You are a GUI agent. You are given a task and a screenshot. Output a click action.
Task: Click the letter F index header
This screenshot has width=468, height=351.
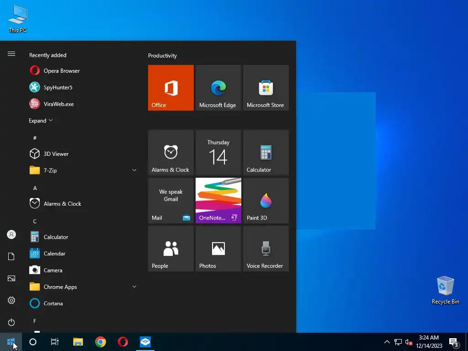35,321
